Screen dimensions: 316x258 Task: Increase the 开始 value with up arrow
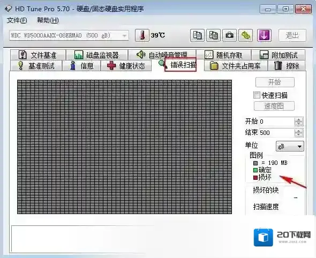click(298, 120)
